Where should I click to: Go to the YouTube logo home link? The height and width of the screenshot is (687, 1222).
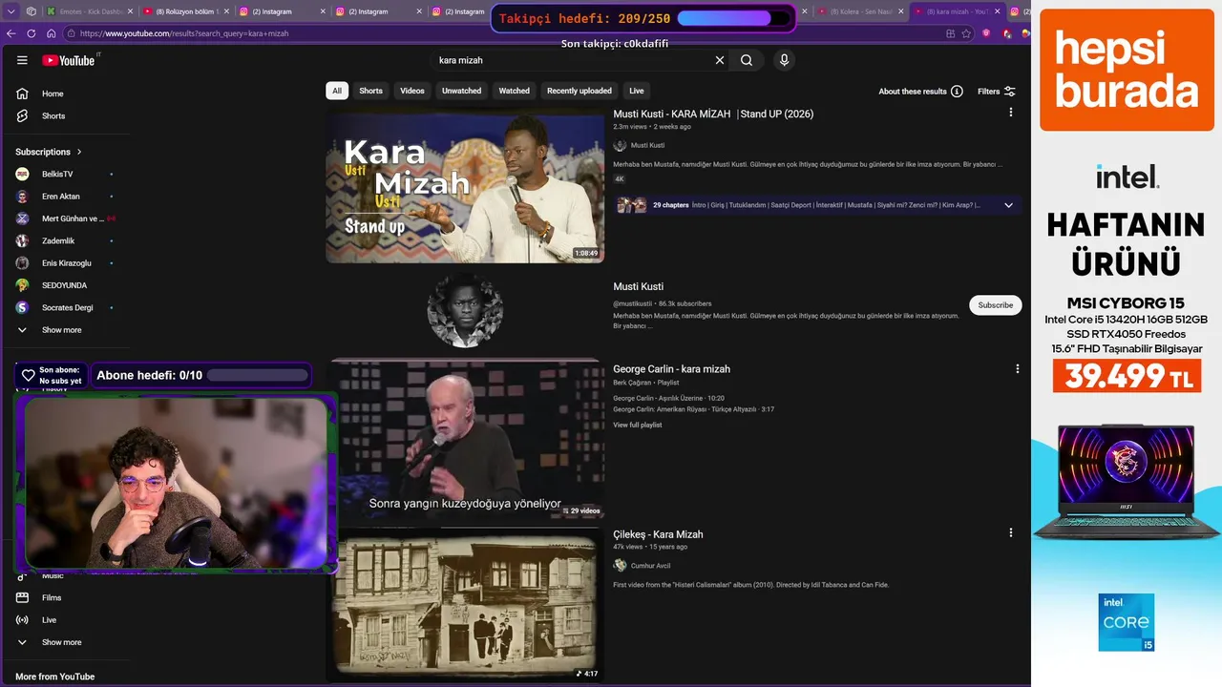pyautogui.click(x=68, y=60)
